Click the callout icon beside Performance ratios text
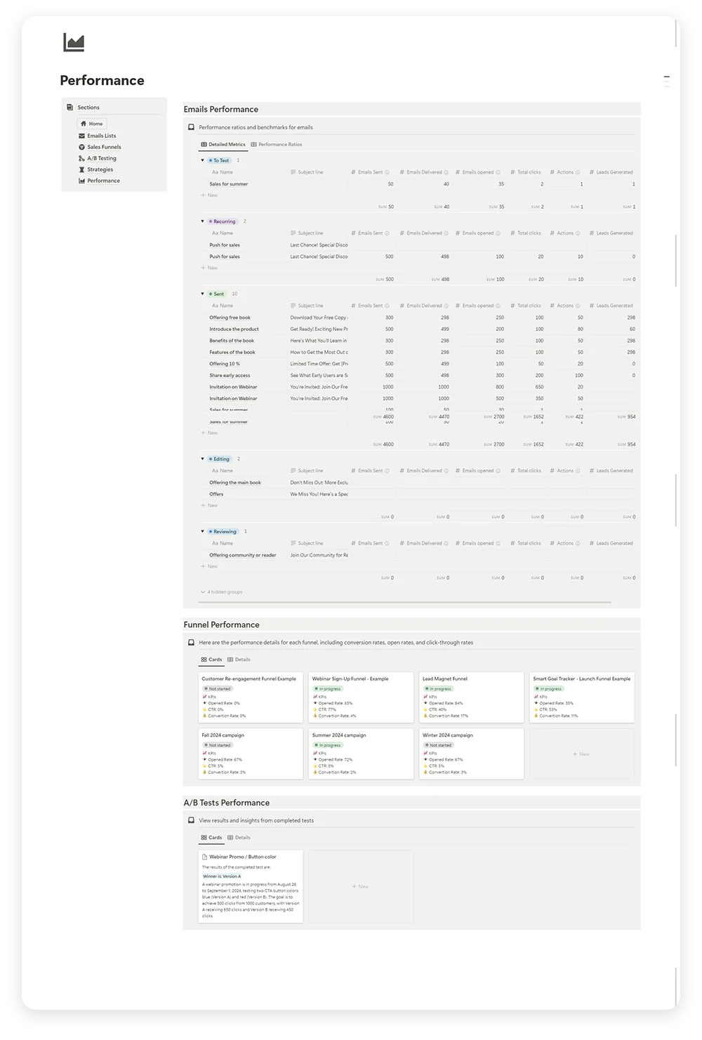This screenshot has width=702, height=1040. (x=190, y=126)
